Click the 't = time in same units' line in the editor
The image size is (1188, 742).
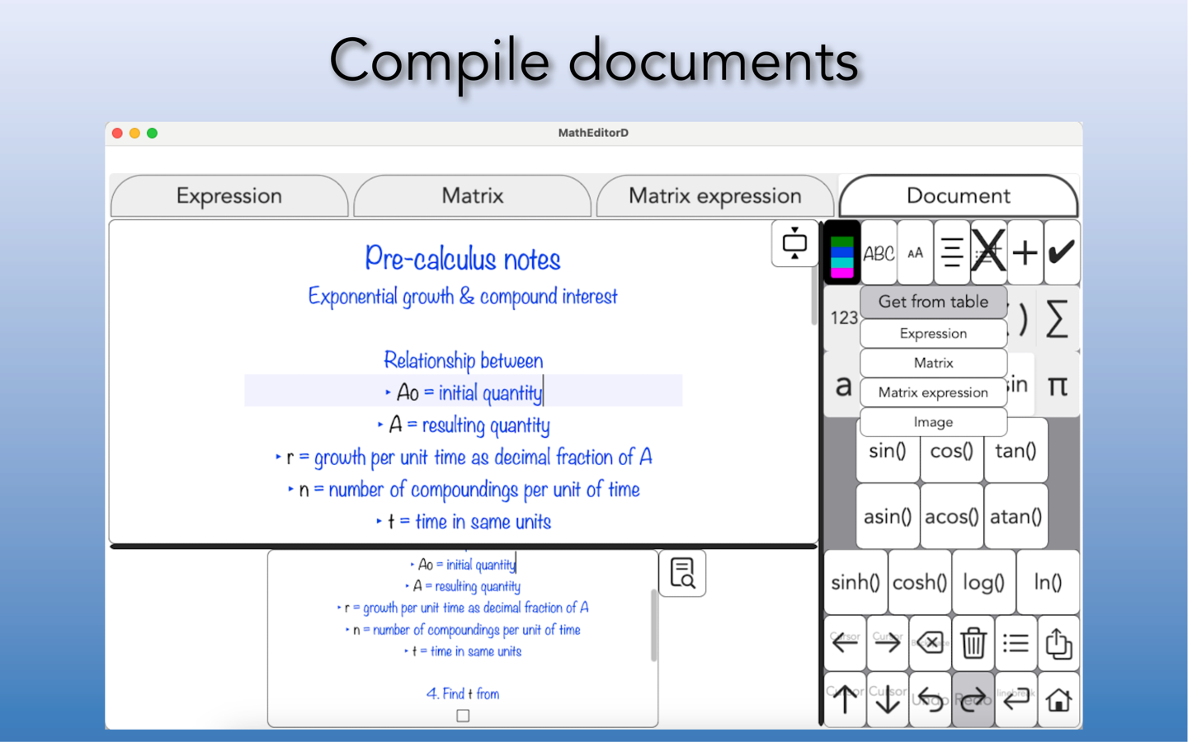pyautogui.click(x=463, y=522)
